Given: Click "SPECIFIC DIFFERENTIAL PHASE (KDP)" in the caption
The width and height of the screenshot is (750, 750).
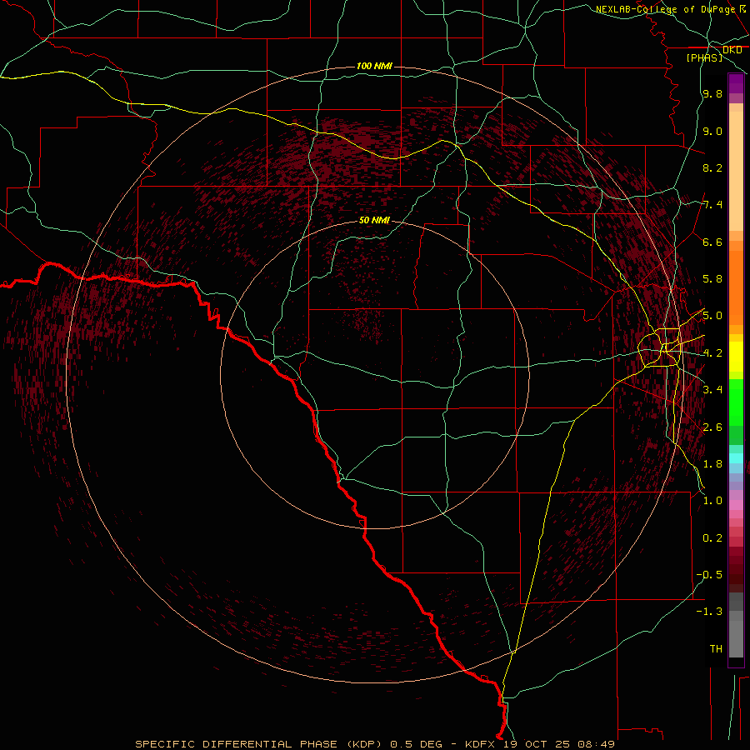Looking at the screenshot, I should pyautogui.click(x=259, y=744).
